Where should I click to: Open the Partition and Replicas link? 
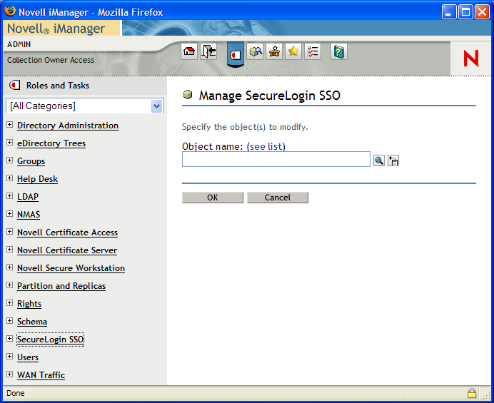click(x=61, y=286)
